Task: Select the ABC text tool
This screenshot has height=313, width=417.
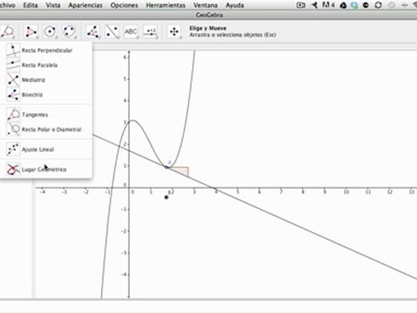Action: tap(131, 32)
